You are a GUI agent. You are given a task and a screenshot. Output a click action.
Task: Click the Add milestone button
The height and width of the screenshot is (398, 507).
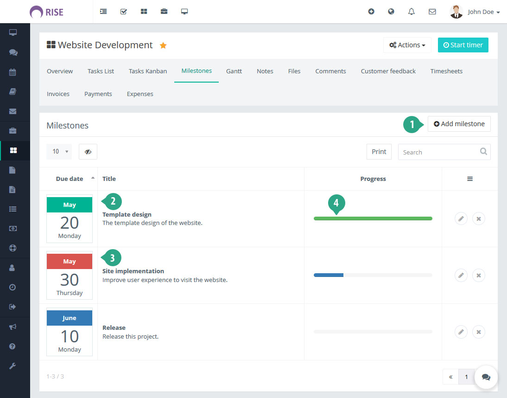click(x=459, y=124)
